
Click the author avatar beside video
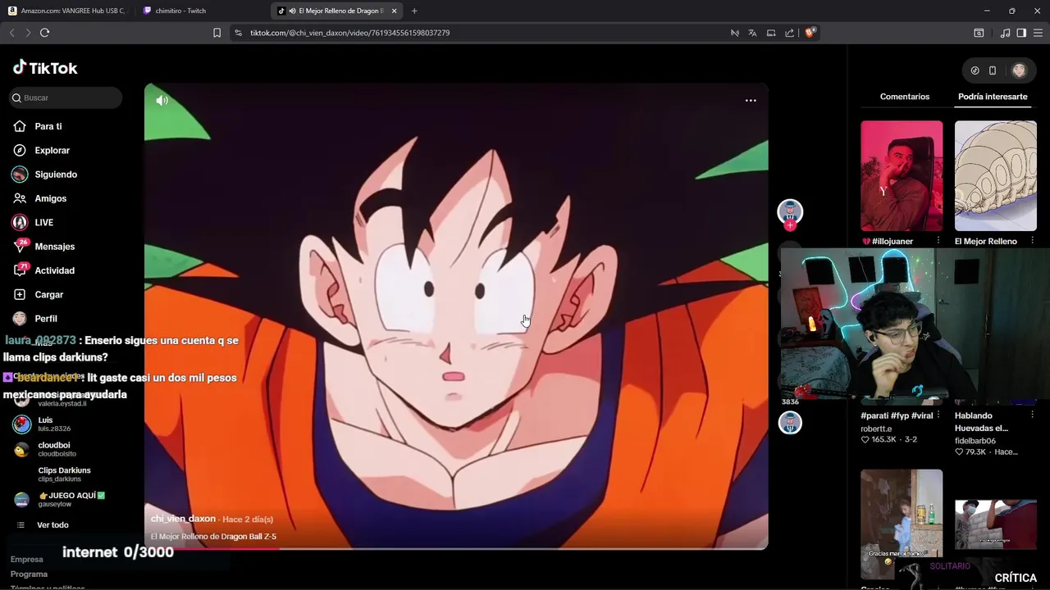pos(790,211)
